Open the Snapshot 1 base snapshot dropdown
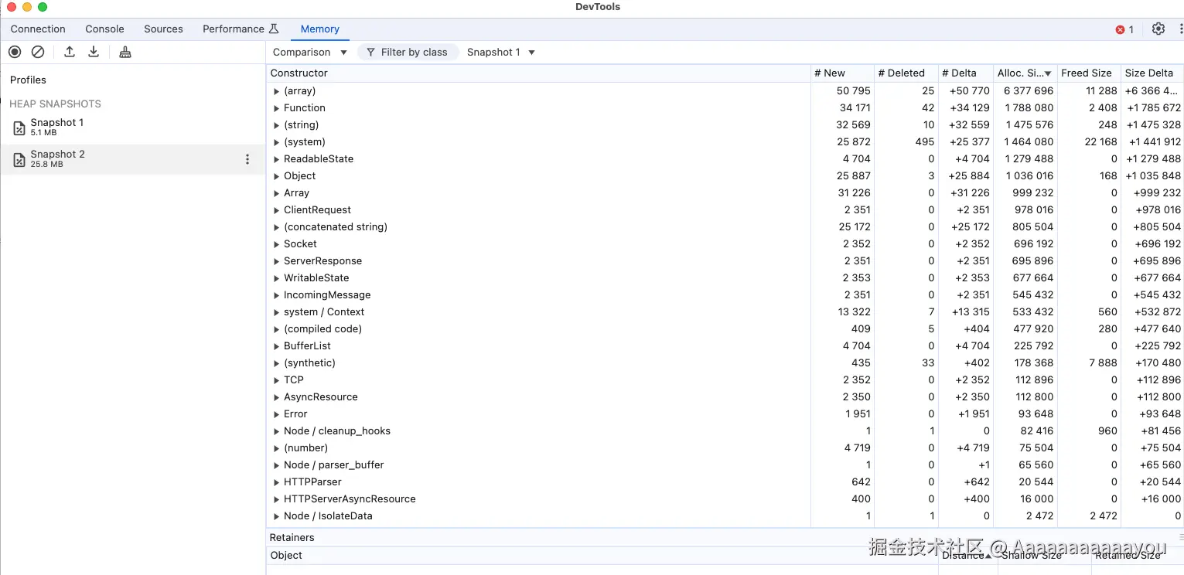 [501, 52]
